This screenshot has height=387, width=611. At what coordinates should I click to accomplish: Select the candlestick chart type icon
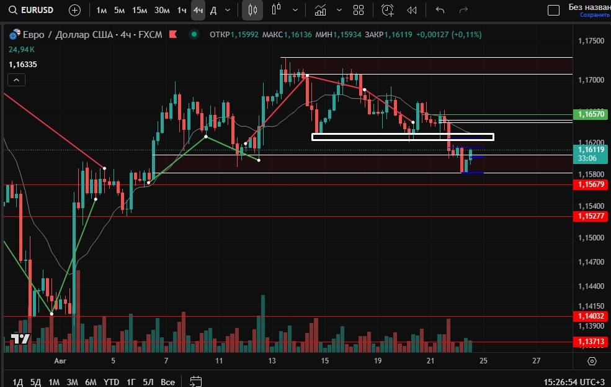point(252,10)
